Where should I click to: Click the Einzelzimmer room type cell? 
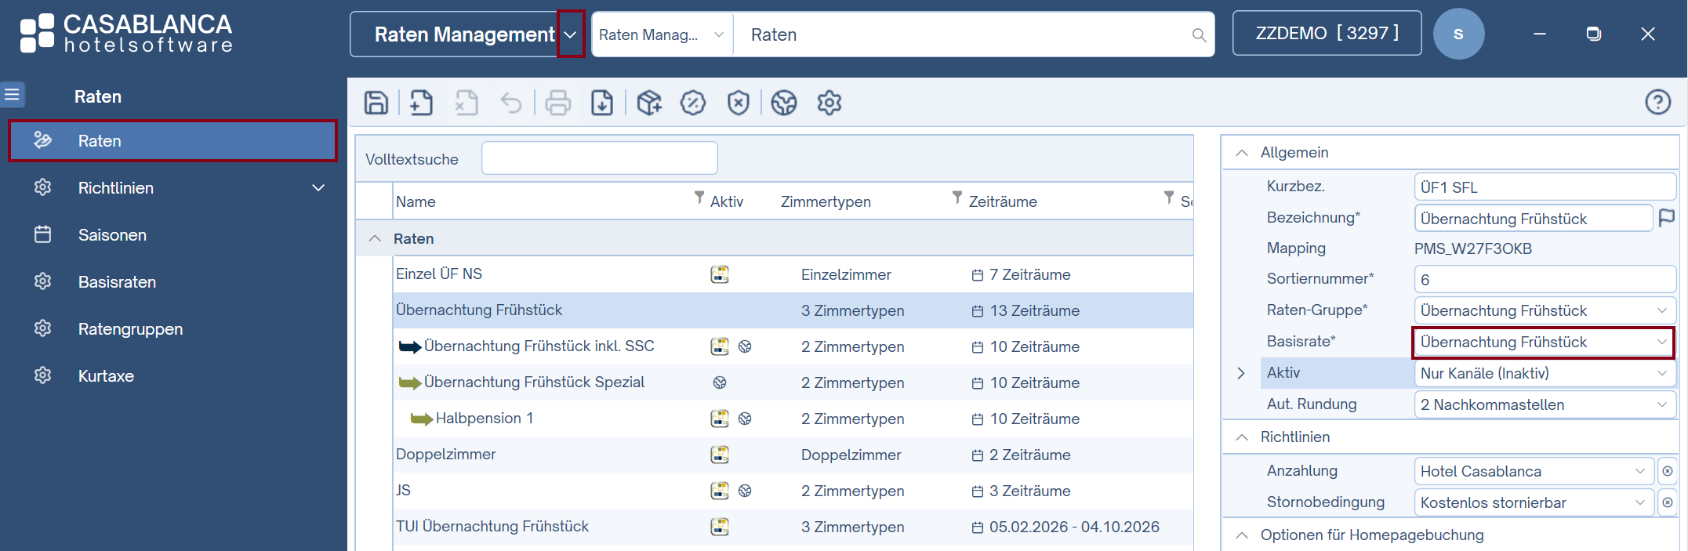(x=846, y=274)
